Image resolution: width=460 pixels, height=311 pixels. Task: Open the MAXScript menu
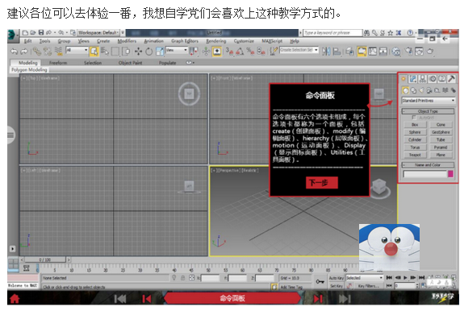(272, 41)
